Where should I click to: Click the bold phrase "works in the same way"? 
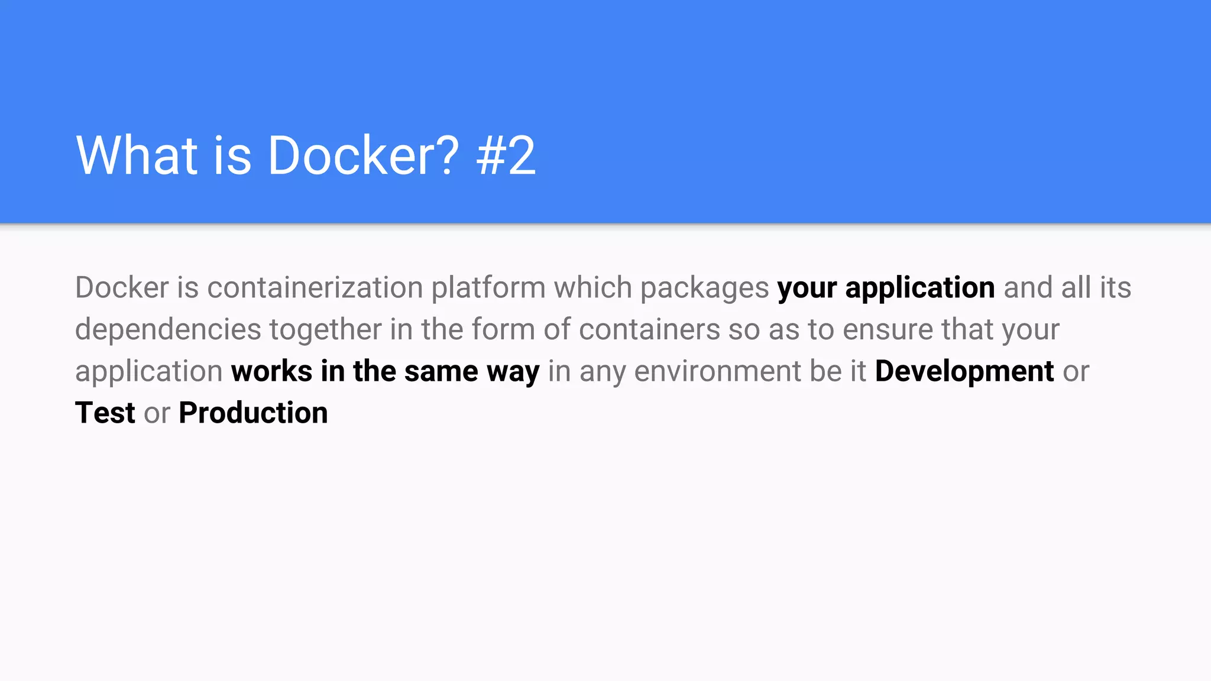(385, 372)
